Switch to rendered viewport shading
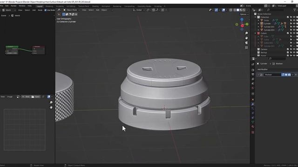The image size is (298, 167). (x=244, y=10)
